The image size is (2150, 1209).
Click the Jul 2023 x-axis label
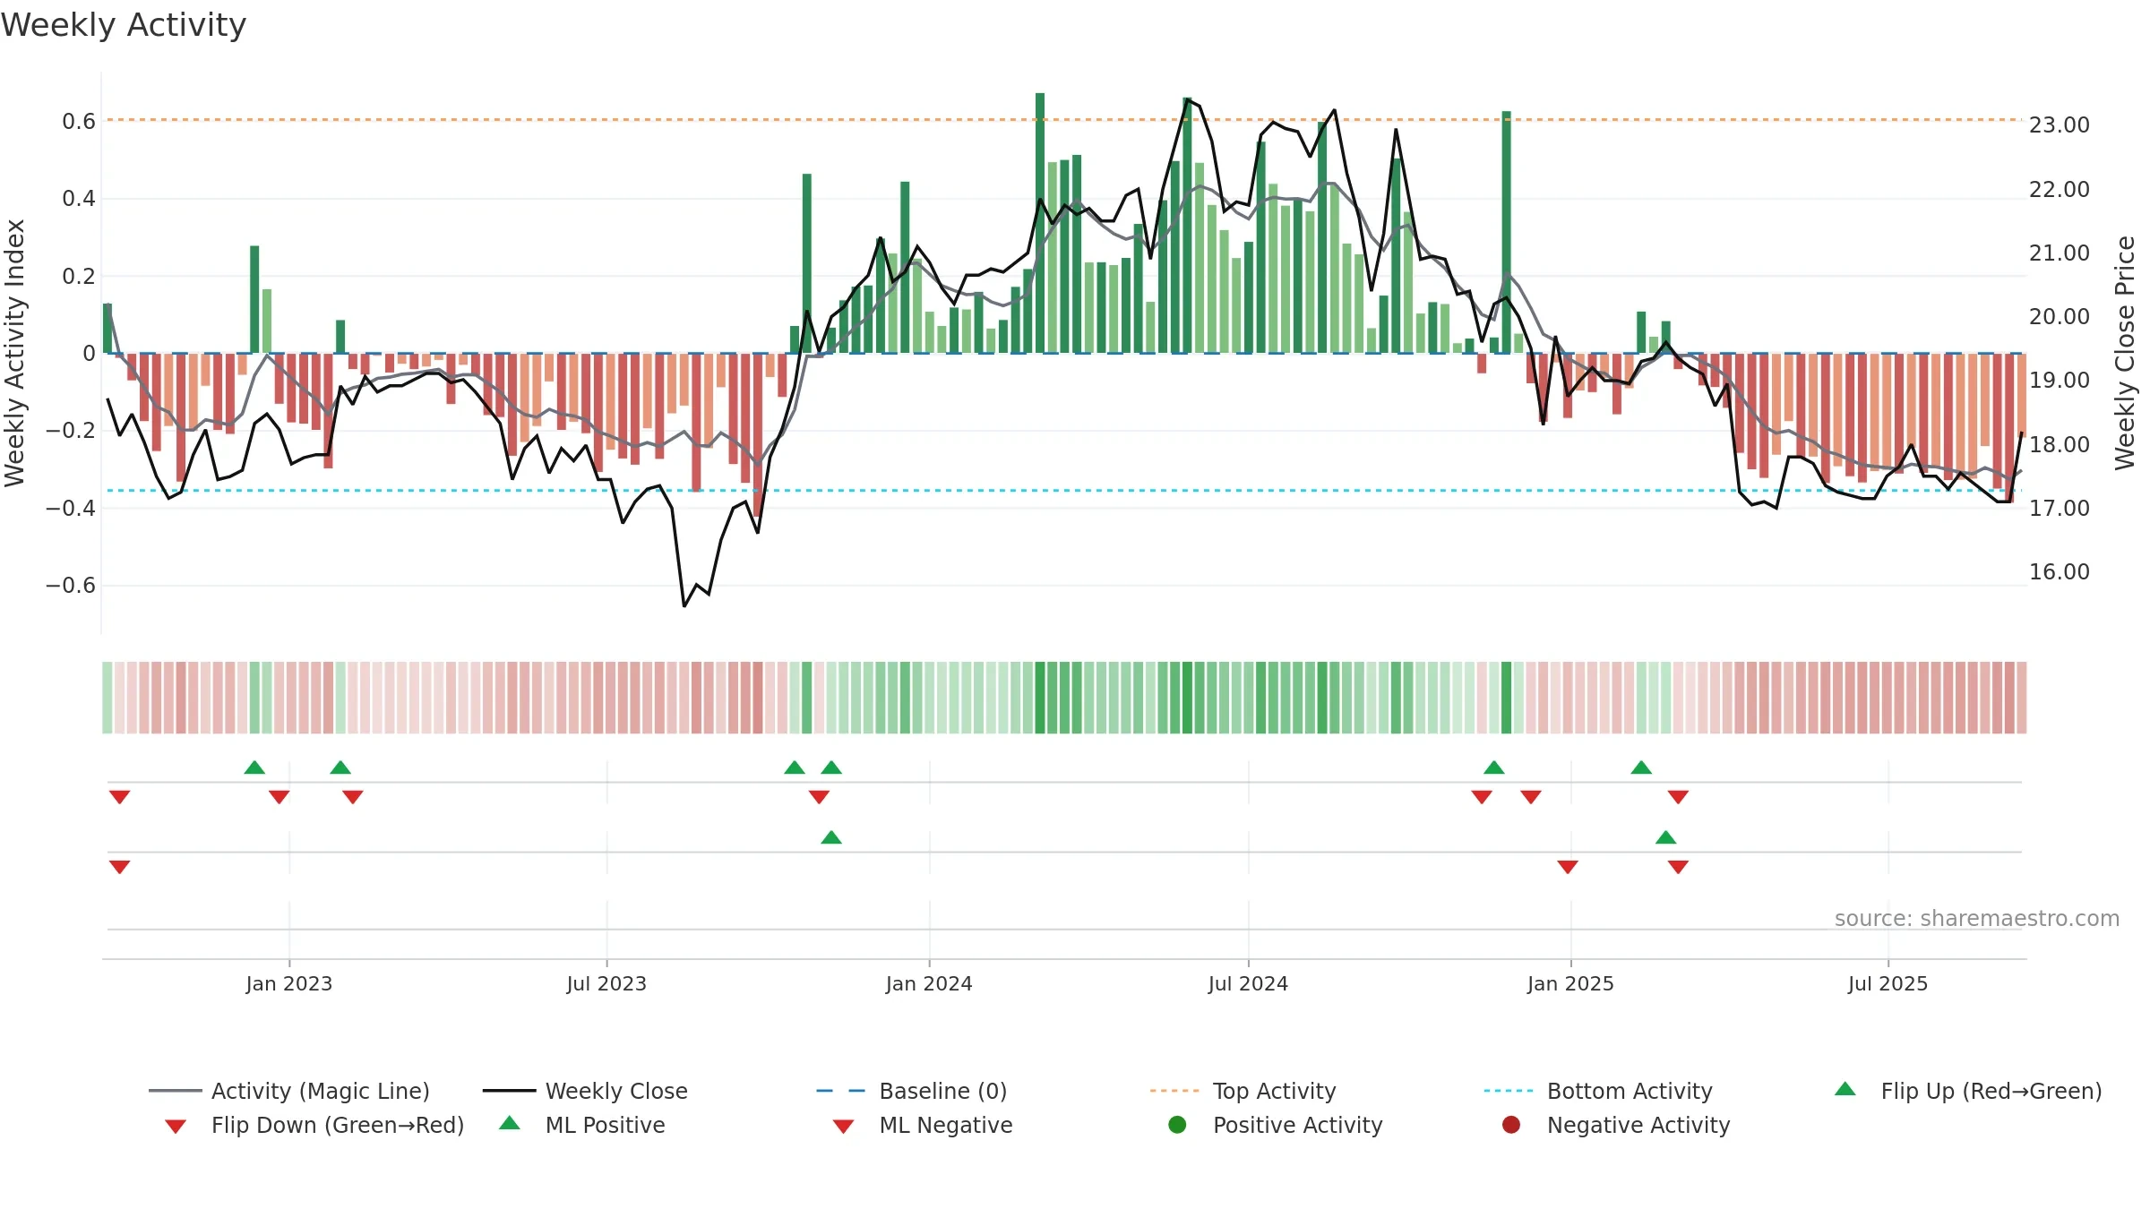[606, 983]
